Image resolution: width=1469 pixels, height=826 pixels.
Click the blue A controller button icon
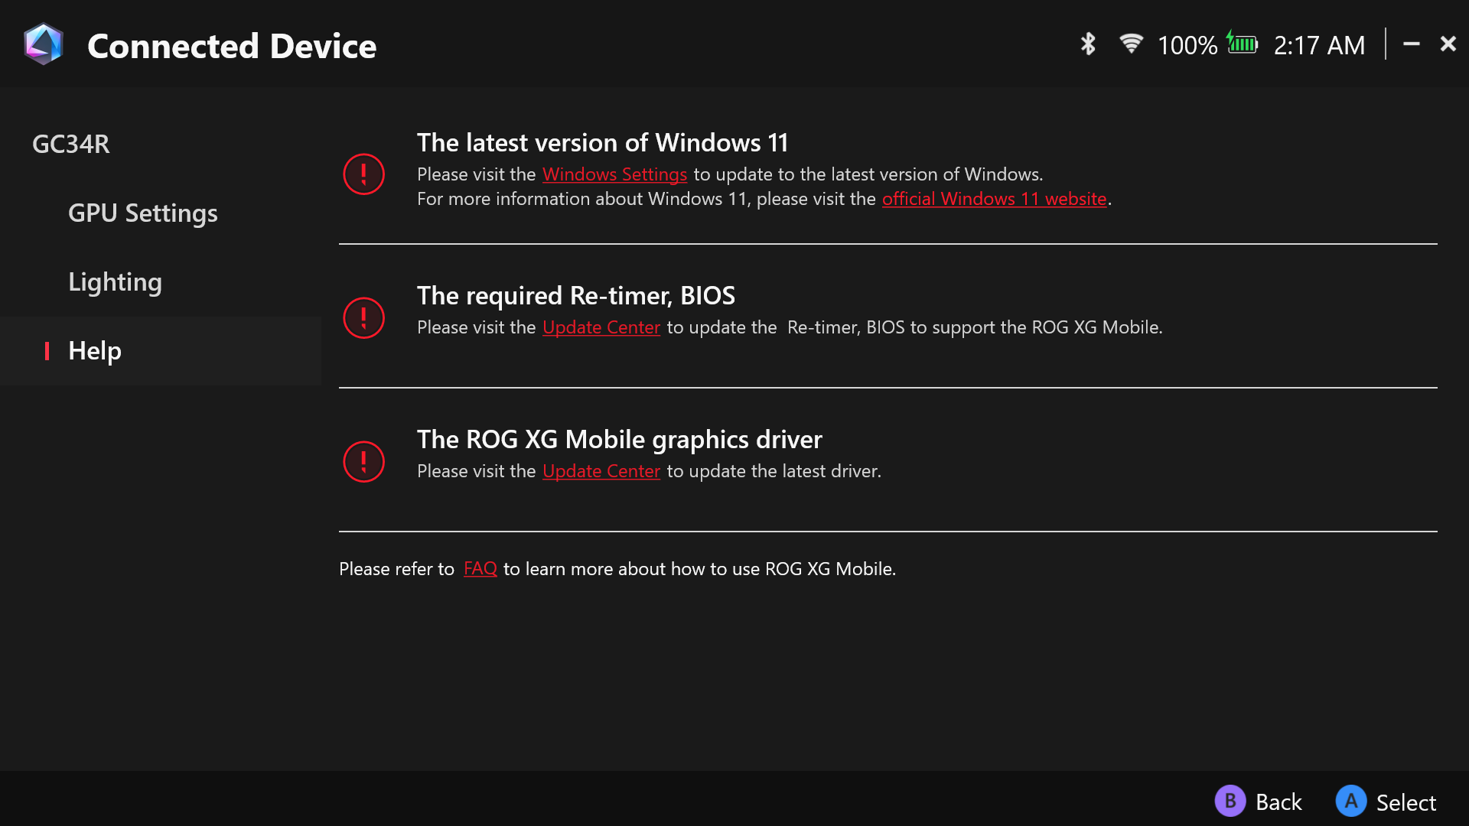click(x=1351, y=801)
